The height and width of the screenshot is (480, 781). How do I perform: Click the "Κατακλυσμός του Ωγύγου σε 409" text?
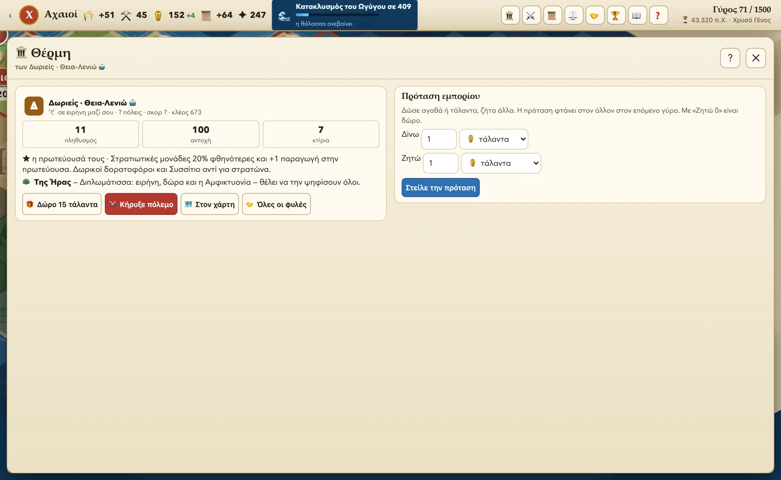[x=353, y=6]
